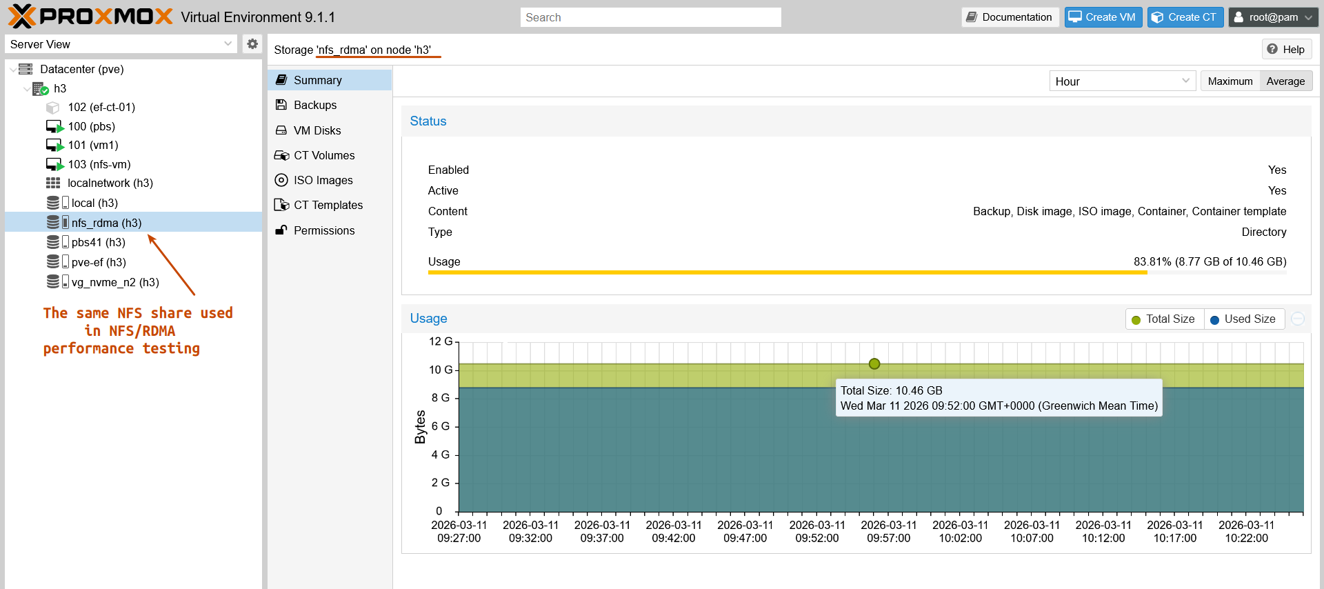Click the Usage panel heading

(x=428, y=319)
